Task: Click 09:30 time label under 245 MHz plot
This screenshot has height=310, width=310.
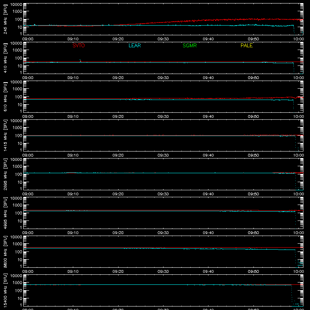Action: point(163,39)
